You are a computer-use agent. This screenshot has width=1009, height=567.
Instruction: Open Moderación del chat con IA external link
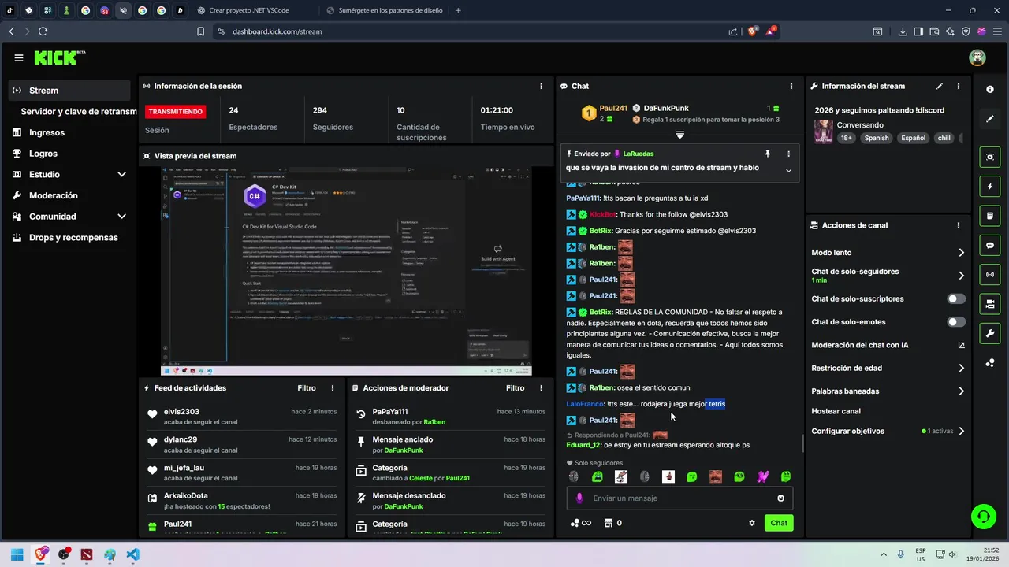[961, 345]
